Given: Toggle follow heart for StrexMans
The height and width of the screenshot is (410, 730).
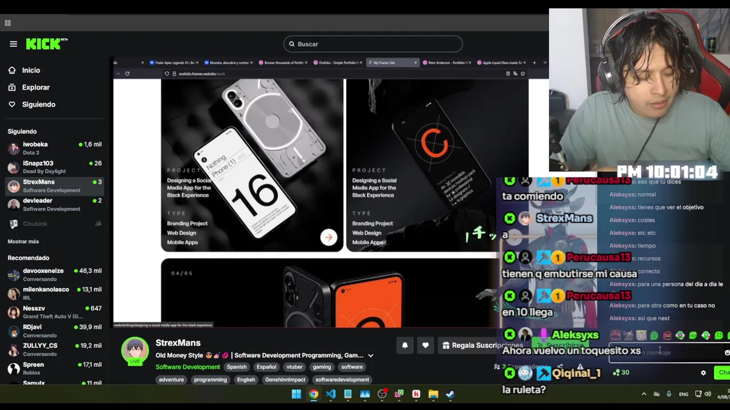Looking at the screenshot, I should tap(425, 345).
